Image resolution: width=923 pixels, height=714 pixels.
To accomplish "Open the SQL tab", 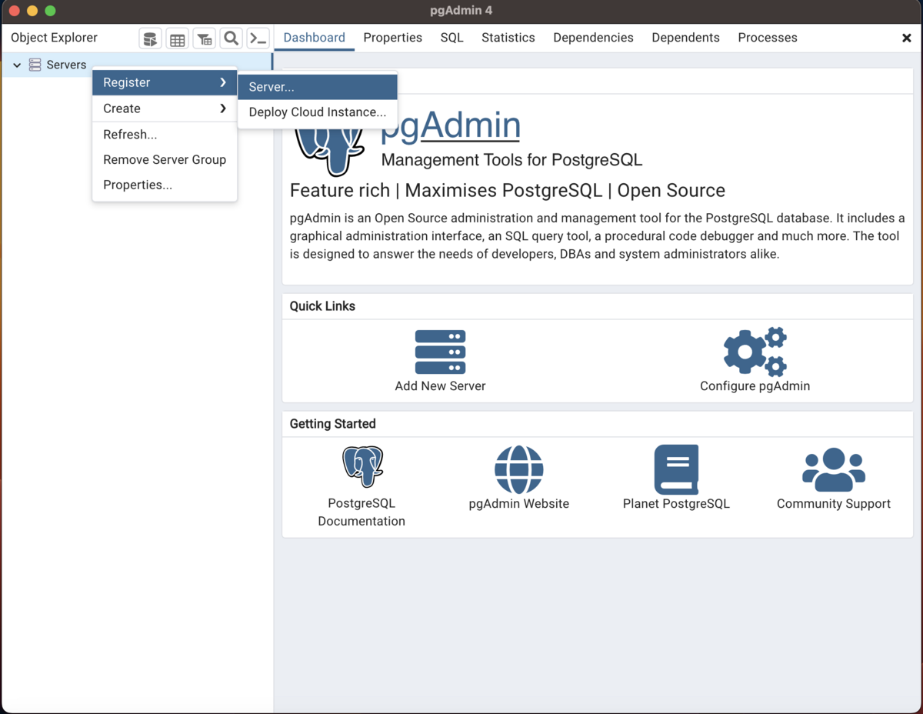I will (452, 38).
